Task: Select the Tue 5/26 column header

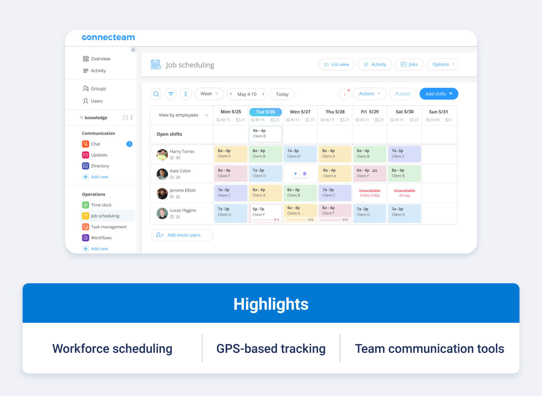Action: (x=265, y=112)
